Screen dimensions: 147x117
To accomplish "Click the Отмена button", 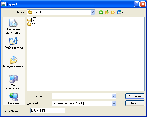I will (135, 103).
